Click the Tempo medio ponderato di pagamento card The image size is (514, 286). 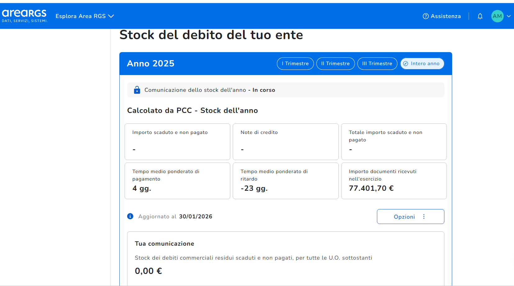[177, 181]
